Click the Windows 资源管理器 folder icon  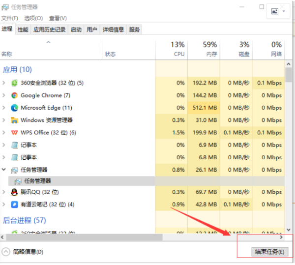14,120
